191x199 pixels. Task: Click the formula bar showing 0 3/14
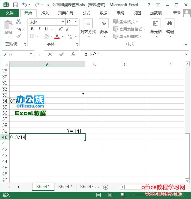(132, 55)
